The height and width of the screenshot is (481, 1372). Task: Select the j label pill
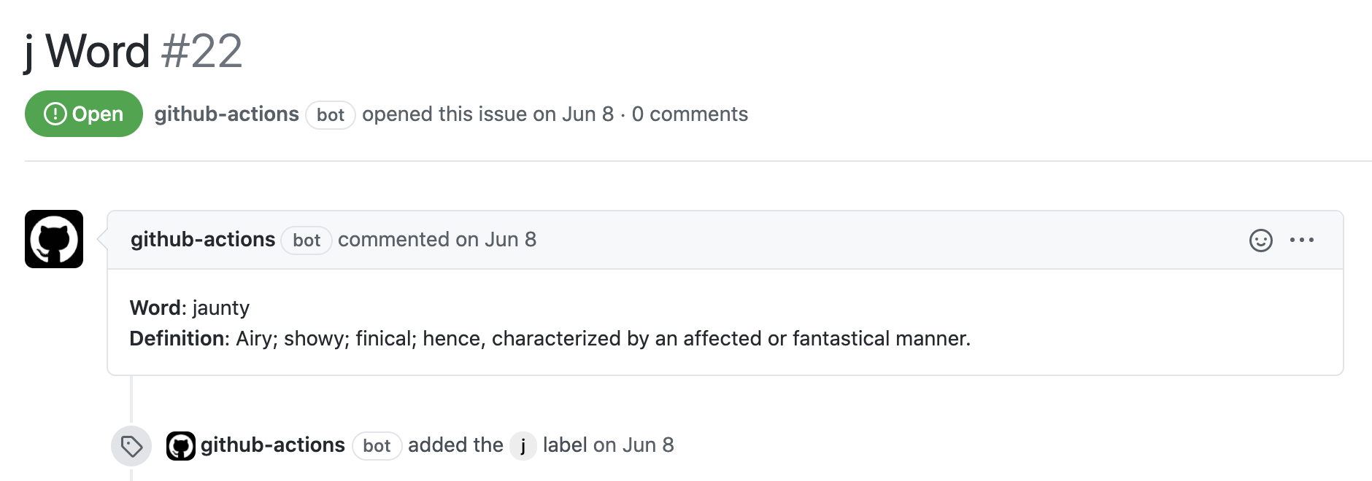point(523,445)
